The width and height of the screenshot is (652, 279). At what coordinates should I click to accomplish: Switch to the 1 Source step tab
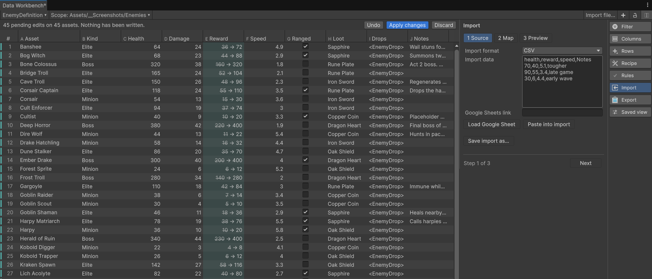[x=478, y=38]
